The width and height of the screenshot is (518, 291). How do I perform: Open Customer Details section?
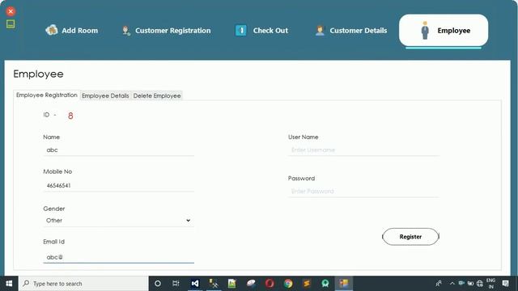(351, 31)
